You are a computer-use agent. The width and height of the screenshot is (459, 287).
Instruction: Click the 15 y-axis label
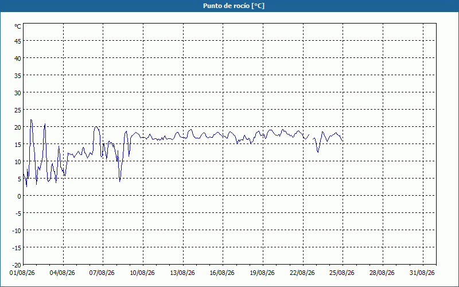[x=18, y=145]
